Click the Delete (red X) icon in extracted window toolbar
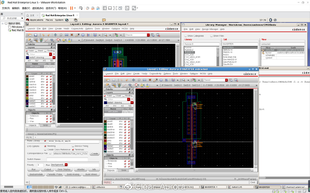The height and width of the screenshot is (193, 310). 150,80
